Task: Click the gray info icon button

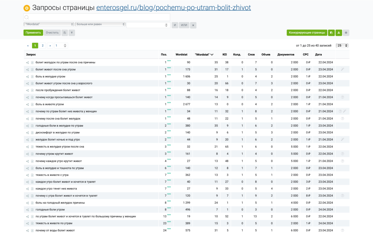Action: (346, 33)
